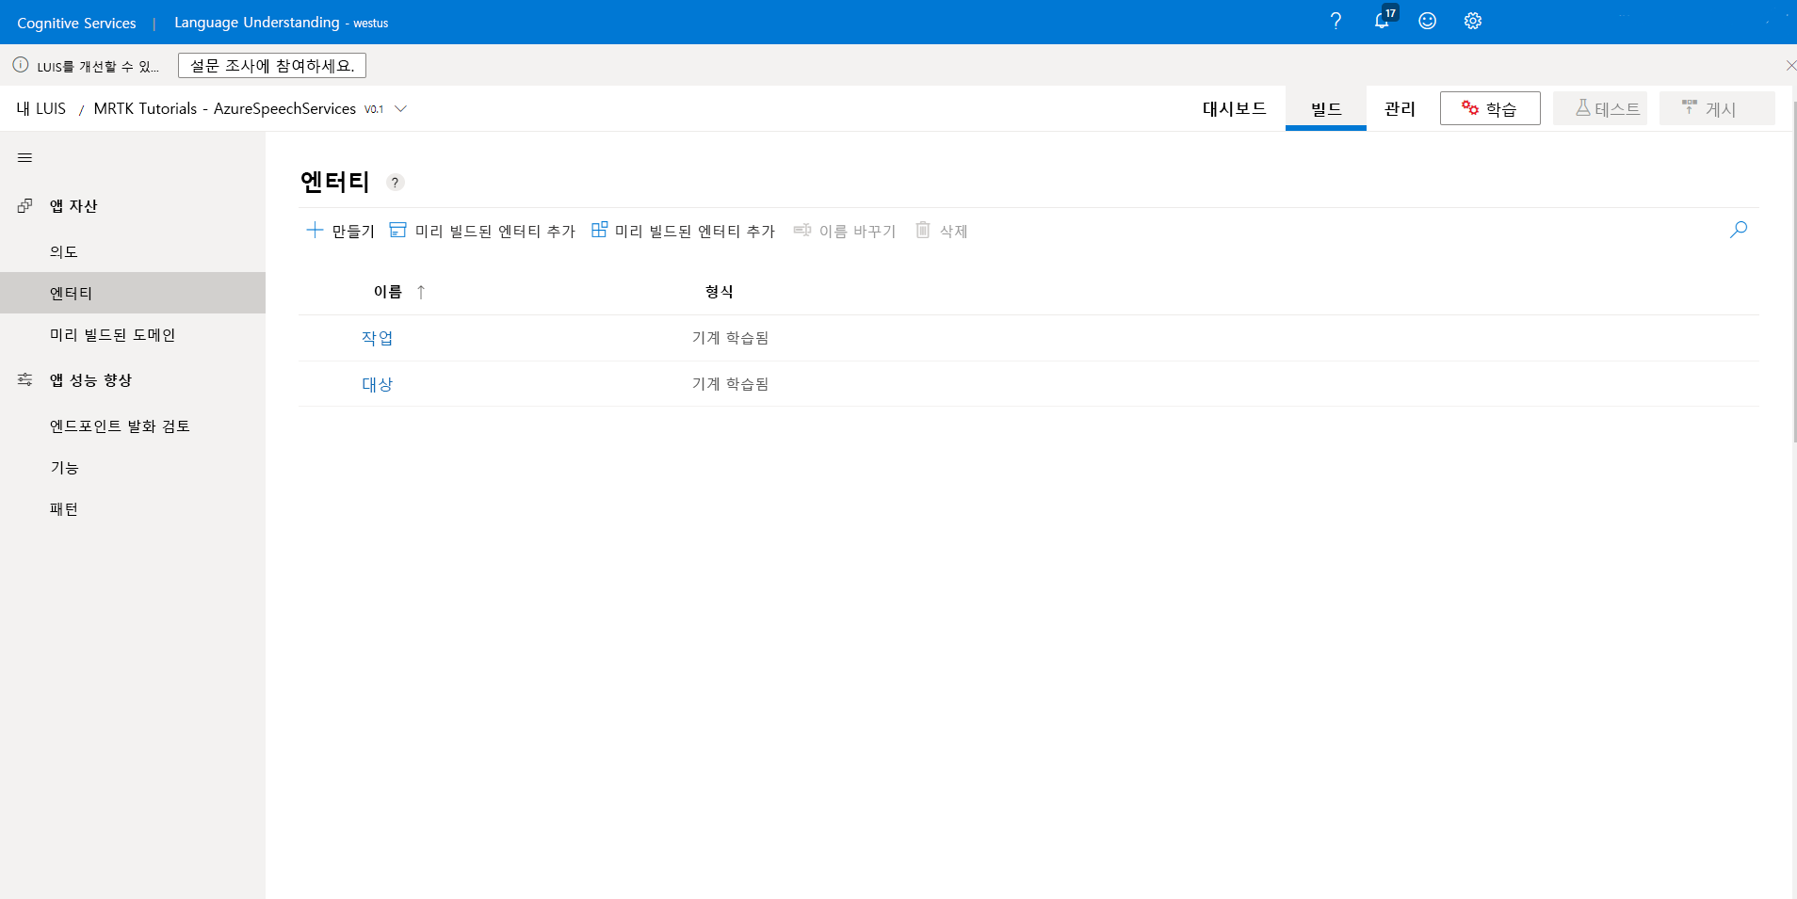Image resolution: width=1797 pixels, height=899 pixels.
Task: Click second 미리 빌드된 엔터티 추가 with grid icon
Action: (x=683, y=231)
